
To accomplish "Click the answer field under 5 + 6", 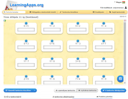I will (52, 47).
